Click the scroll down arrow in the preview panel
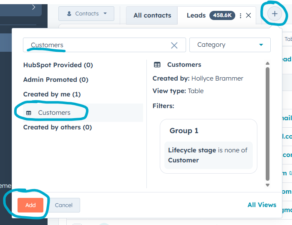 pyautogui.click(x=267, y=185)
